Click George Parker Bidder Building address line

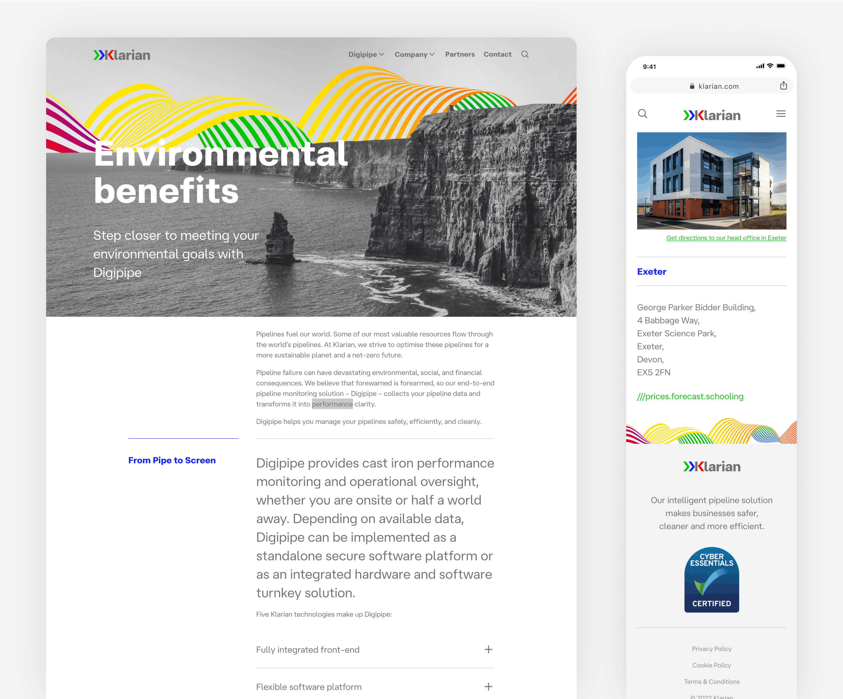tap(696, 307)
